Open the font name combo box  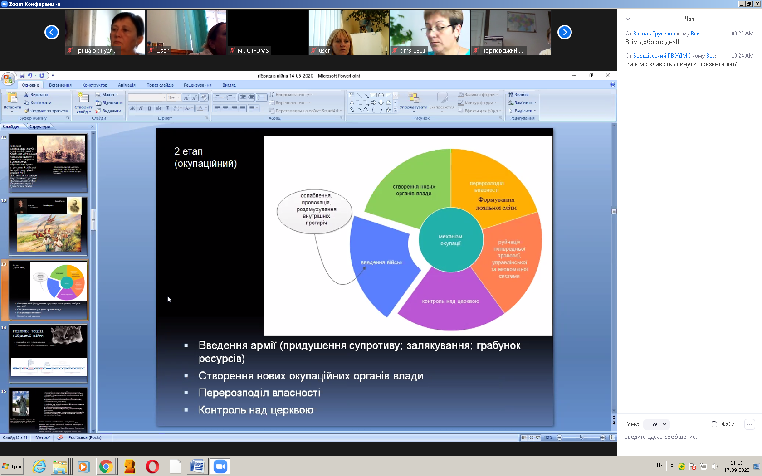click(x=147, y=97)
